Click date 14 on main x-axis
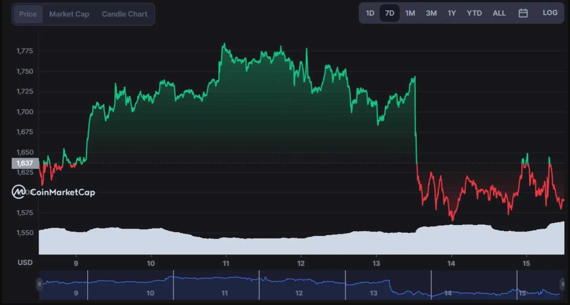 (x=451, y=263)
